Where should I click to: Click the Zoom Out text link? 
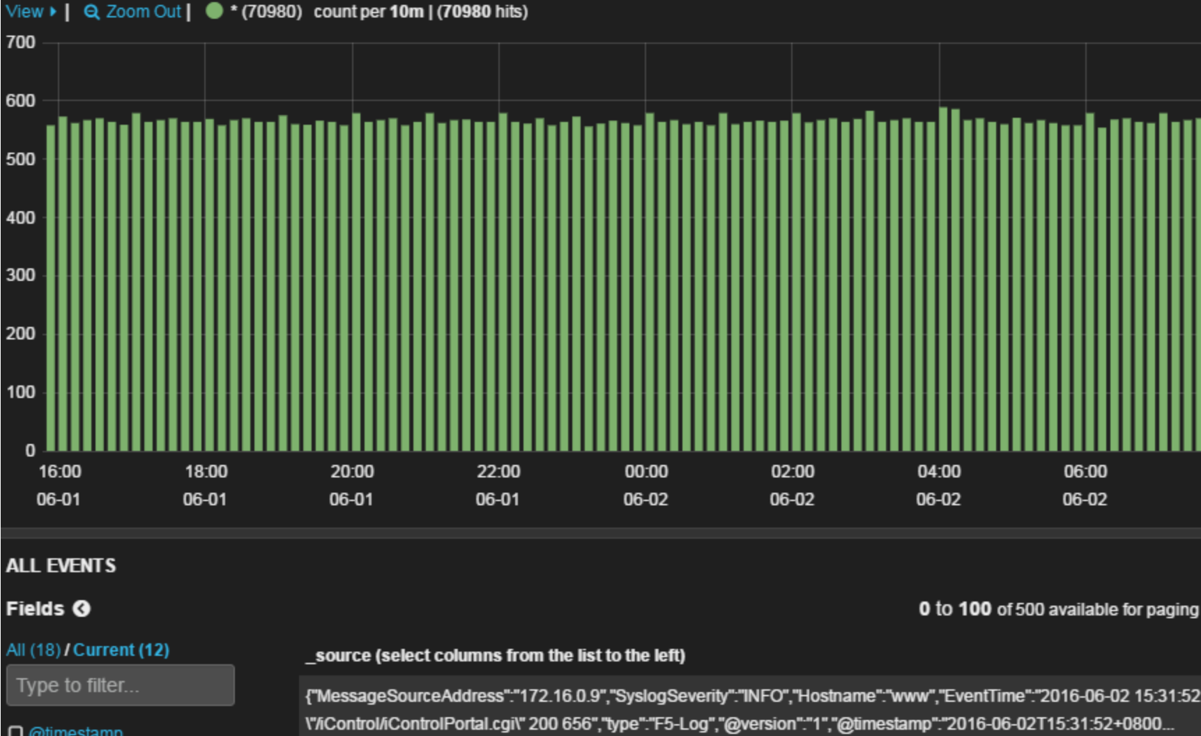[x=144, y=11]
